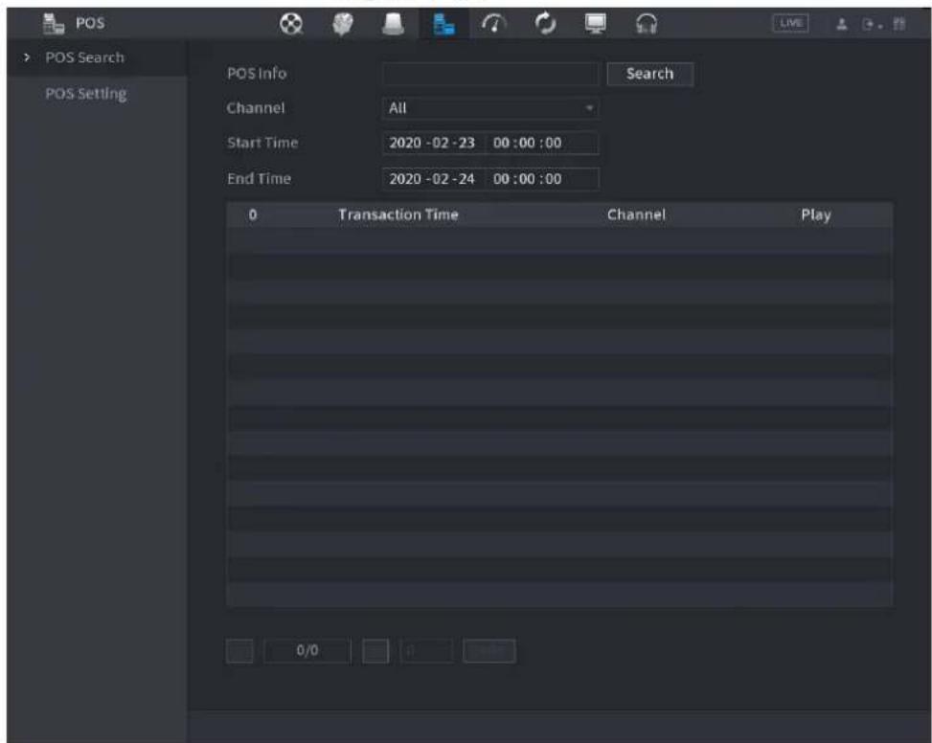Open the speedometer gauge icon
This screenshot has width=932, height=743.
click(494, 24)
